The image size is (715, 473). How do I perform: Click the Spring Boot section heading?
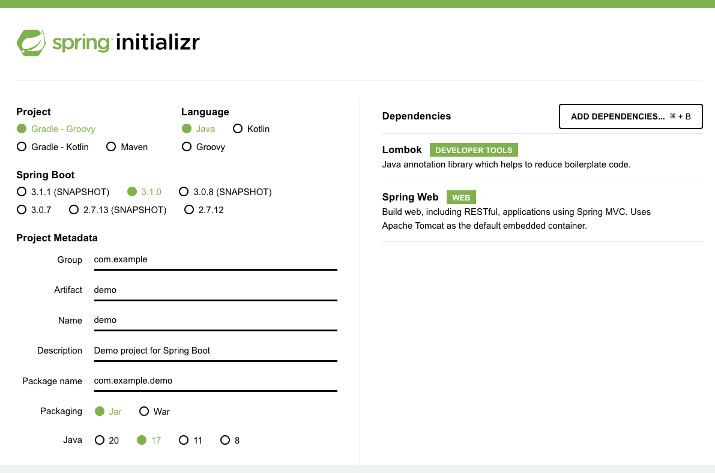coord(45,175)
